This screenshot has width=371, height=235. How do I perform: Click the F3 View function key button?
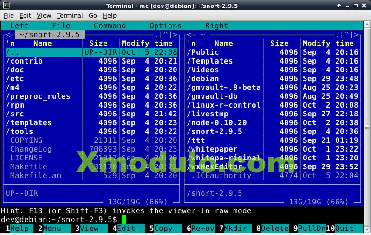[x=91, y=228]
